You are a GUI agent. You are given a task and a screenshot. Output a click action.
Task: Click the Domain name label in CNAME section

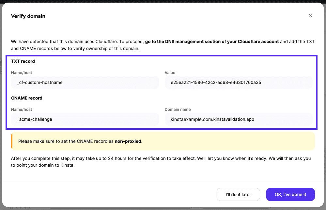[178, 109]
